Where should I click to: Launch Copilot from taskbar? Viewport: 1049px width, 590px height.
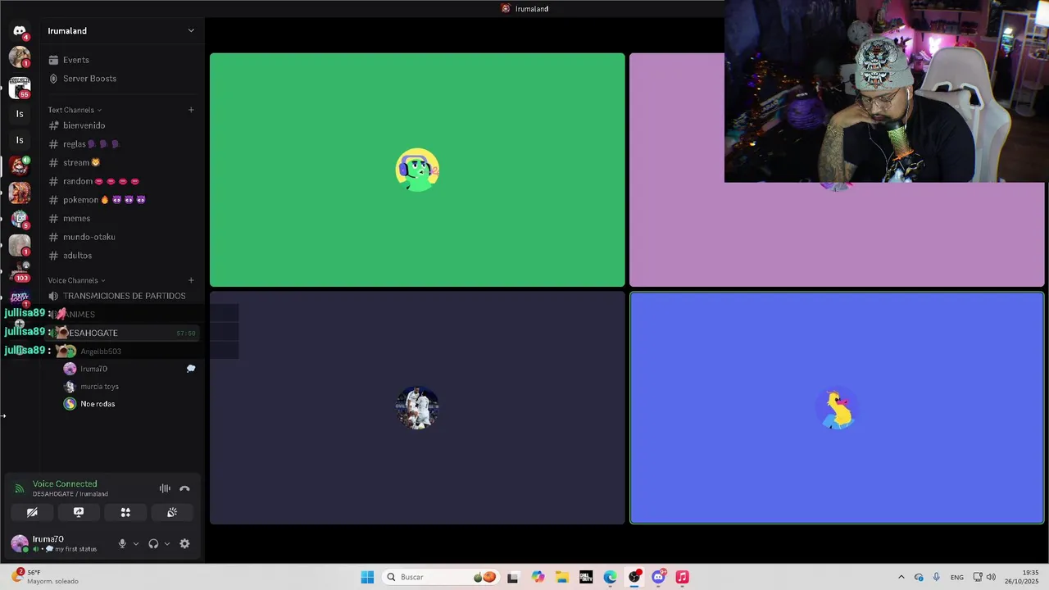(538, 577)
